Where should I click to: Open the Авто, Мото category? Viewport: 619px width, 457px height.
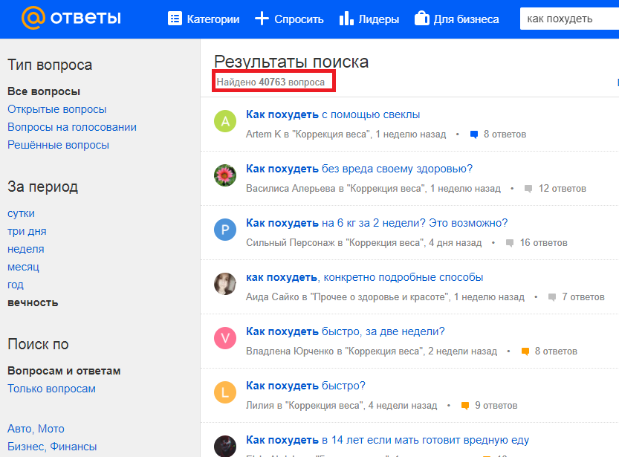click(x=36, y=429)
